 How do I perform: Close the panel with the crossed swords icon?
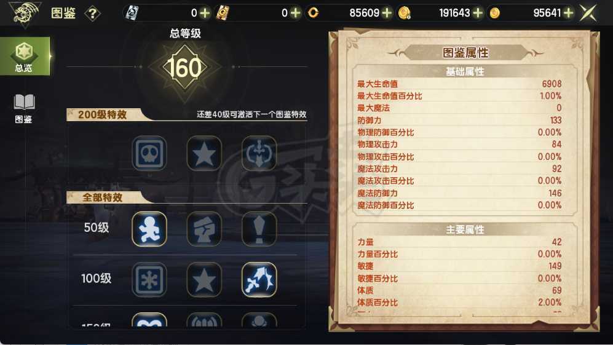click(x=588, y=13)
